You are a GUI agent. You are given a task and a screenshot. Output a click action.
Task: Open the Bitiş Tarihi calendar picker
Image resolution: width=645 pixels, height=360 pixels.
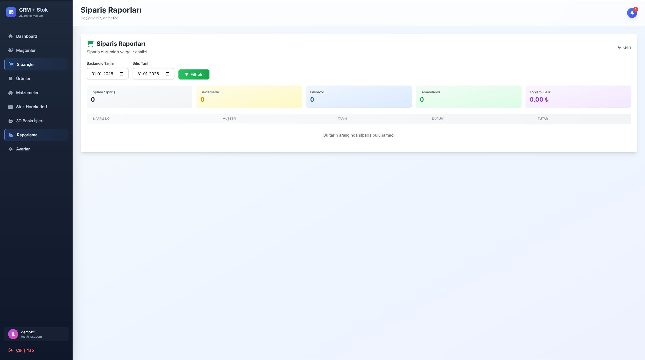(167, 74)
